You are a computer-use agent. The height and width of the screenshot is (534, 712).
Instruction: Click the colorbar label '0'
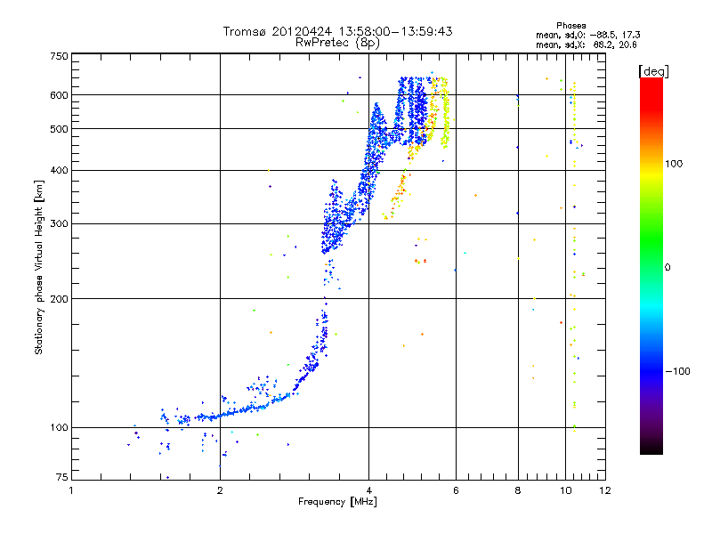pos(667,268)
